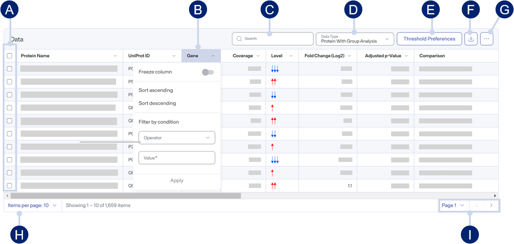Click the magnifier icon in Search box
This screenshot has height=244, width=514.
coord(239,39)
